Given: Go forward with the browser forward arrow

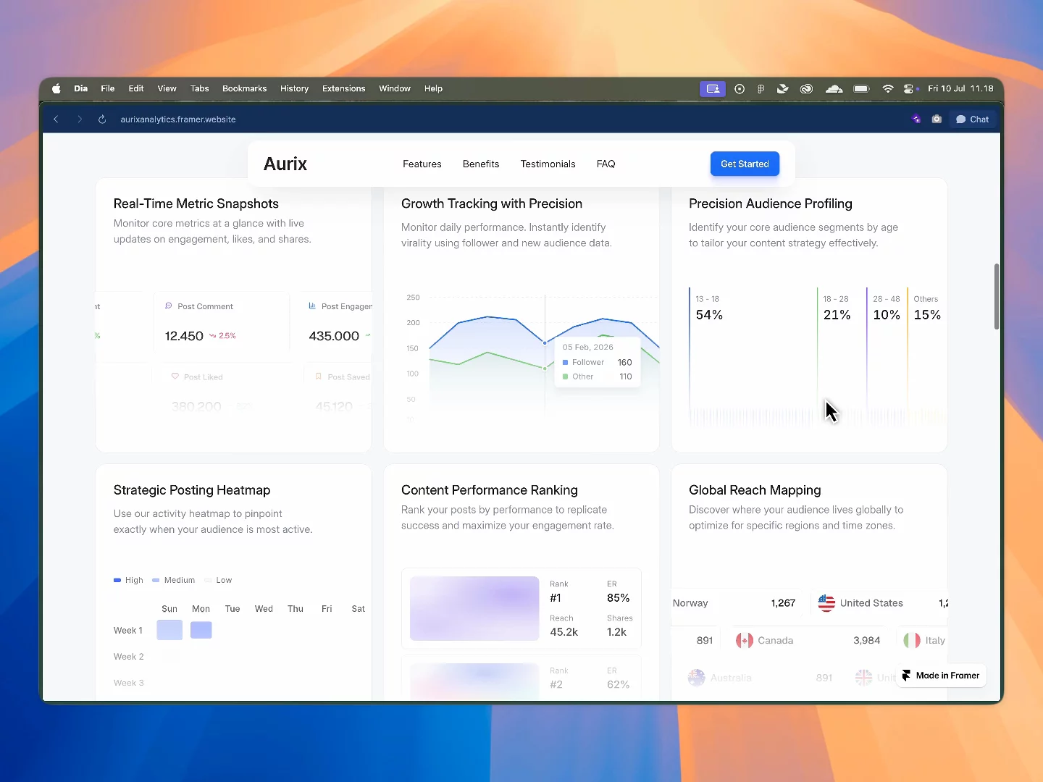Looking at the screenshot, I should pos(80,119).
